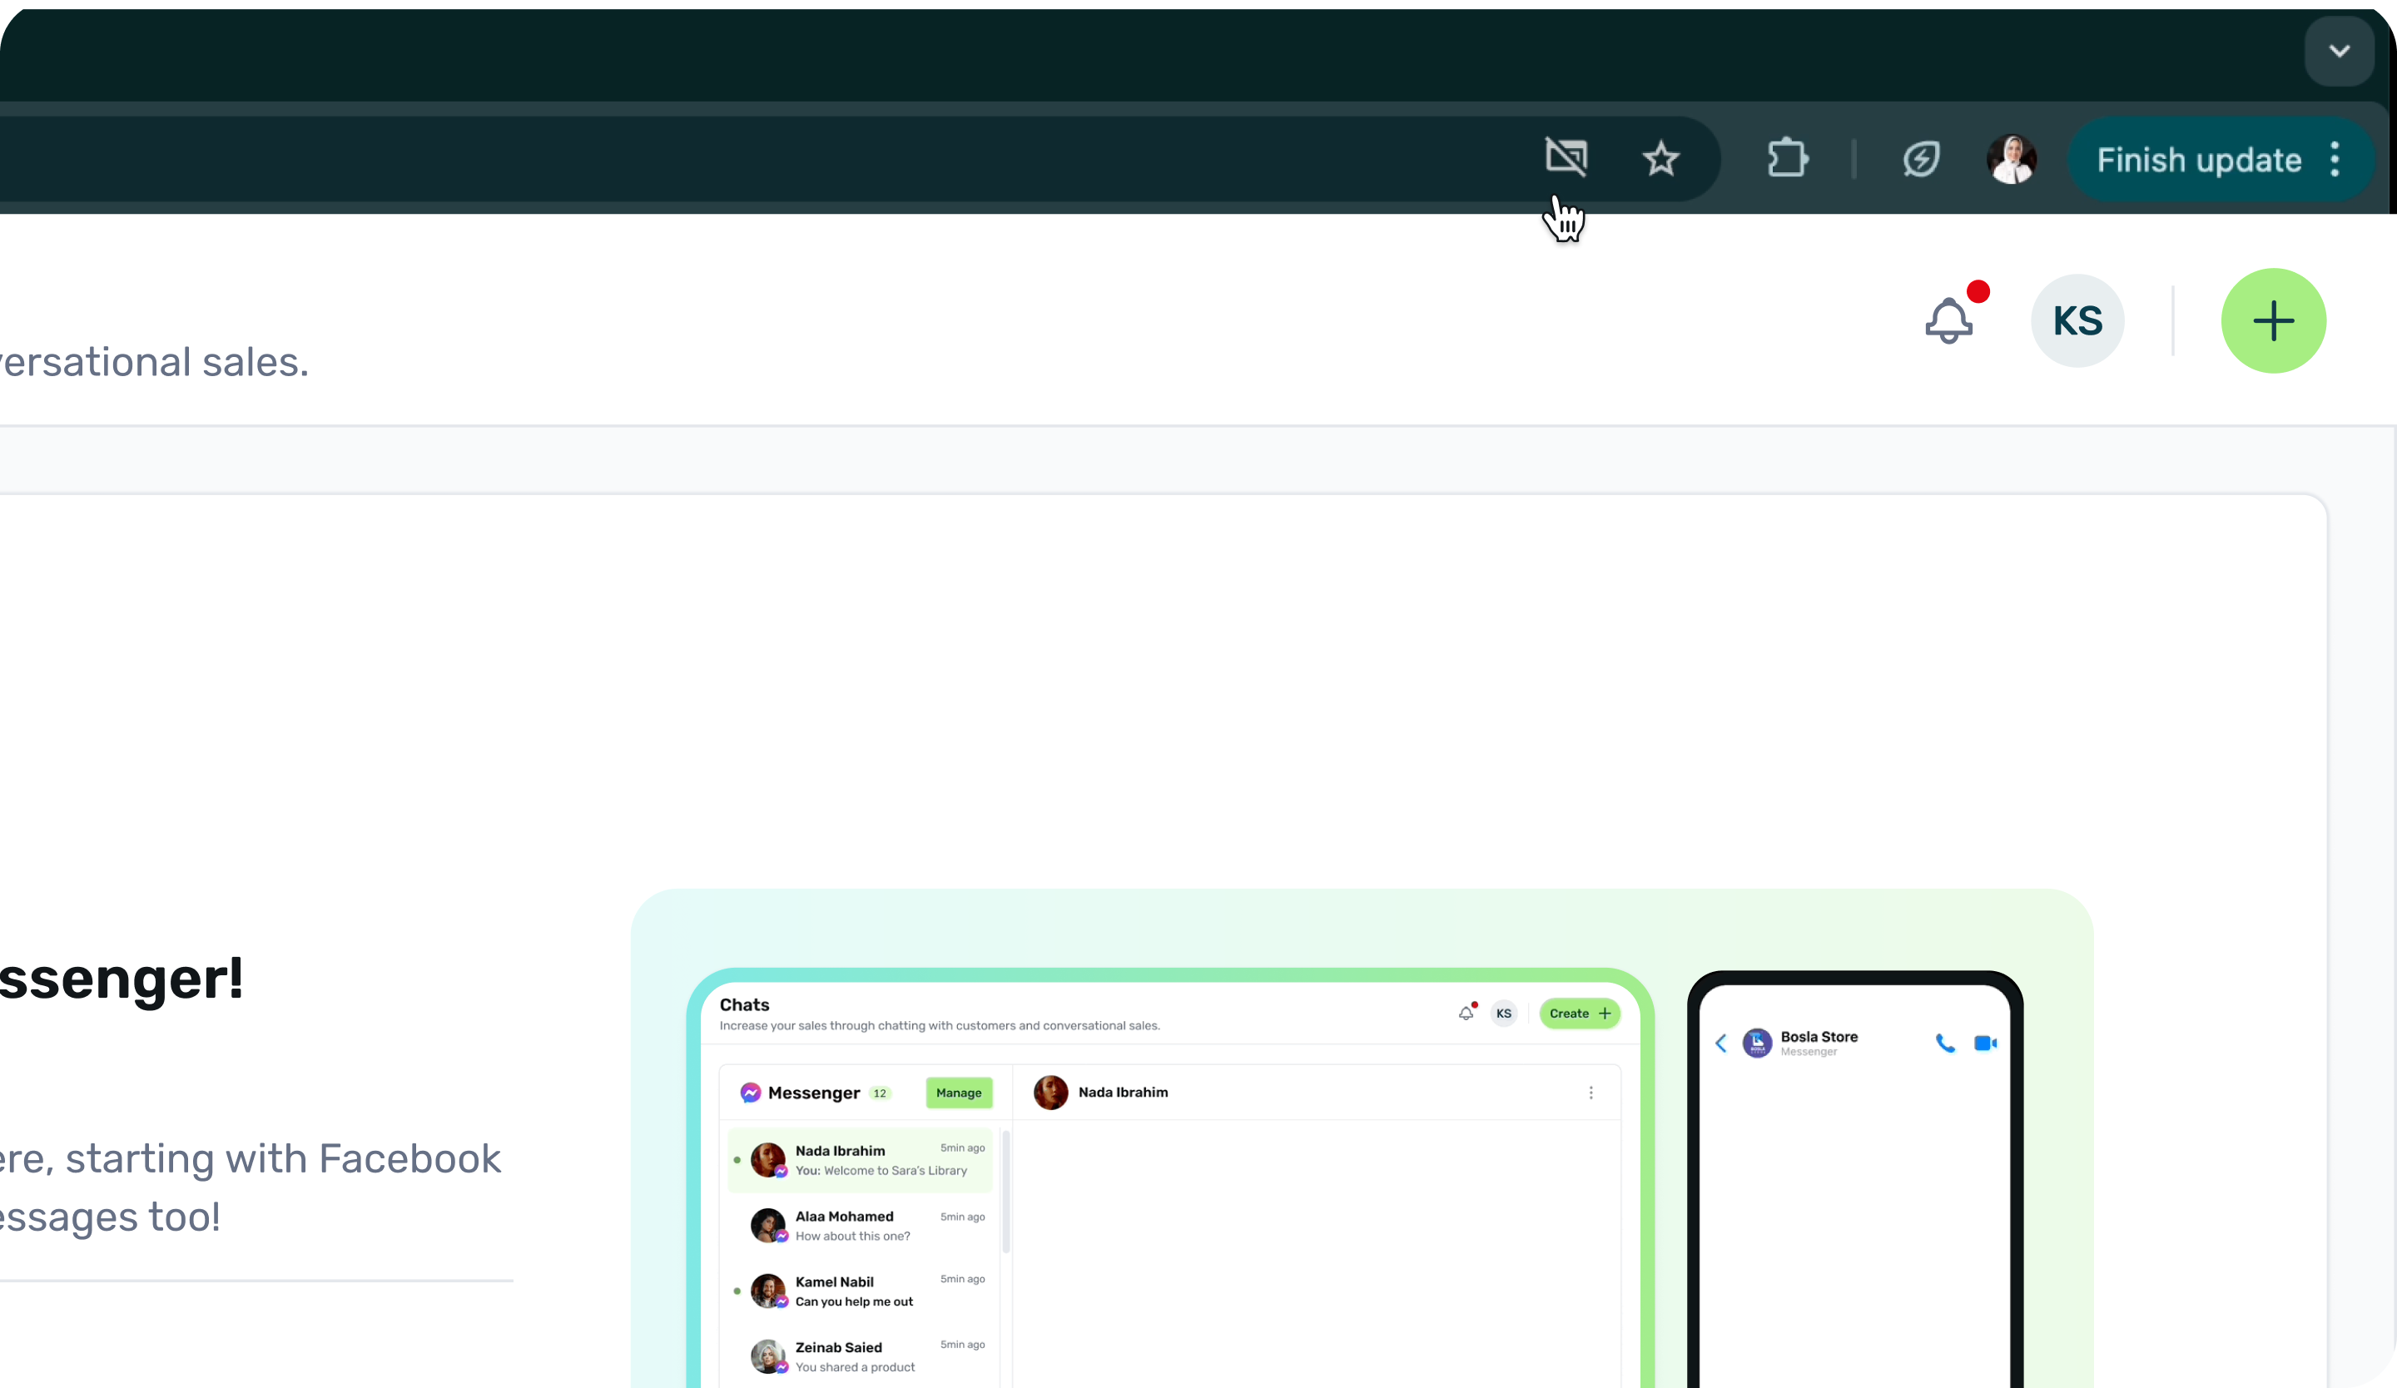Click the video call icon in mockup
The width and height of the screenshot is (2397, 1388).
(1985, 1043)
